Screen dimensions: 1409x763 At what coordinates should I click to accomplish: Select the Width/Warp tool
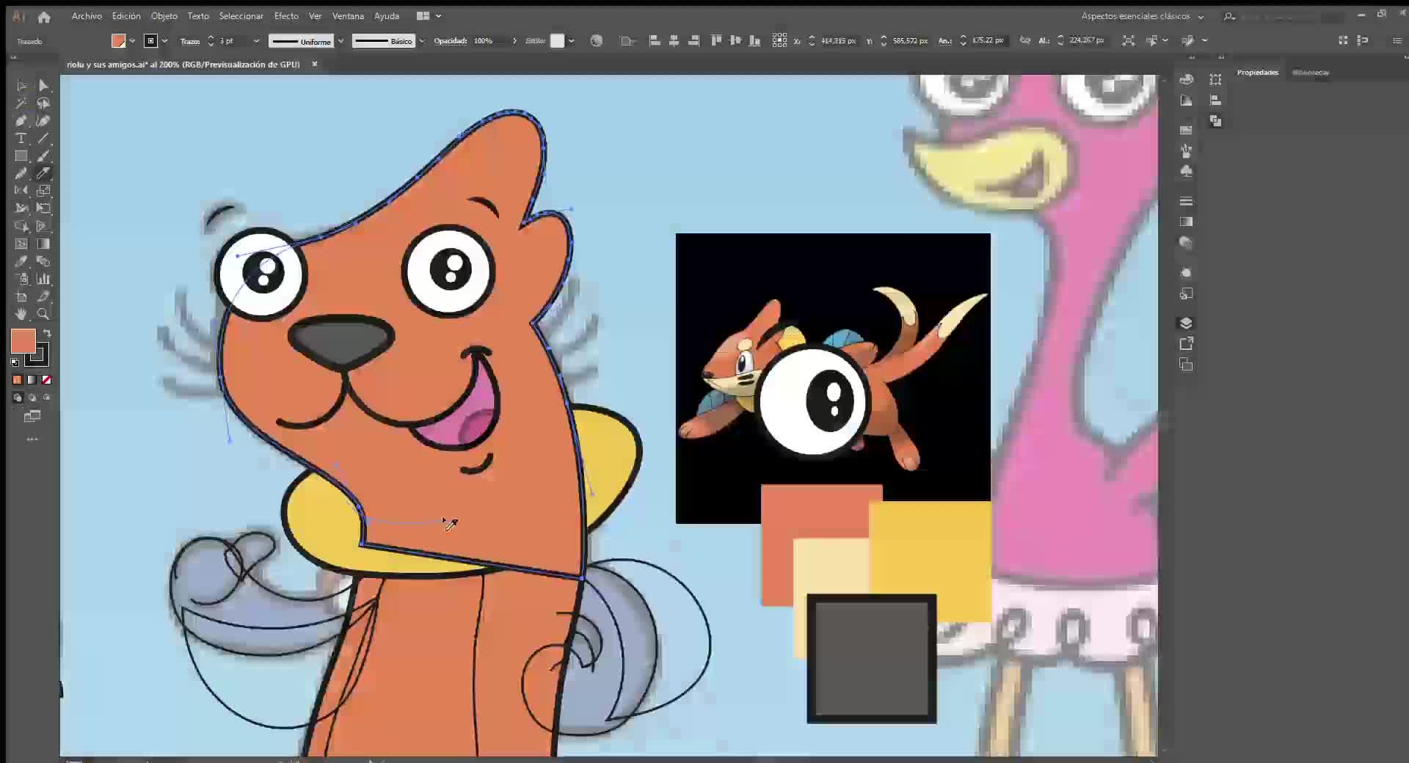point(21,208)
